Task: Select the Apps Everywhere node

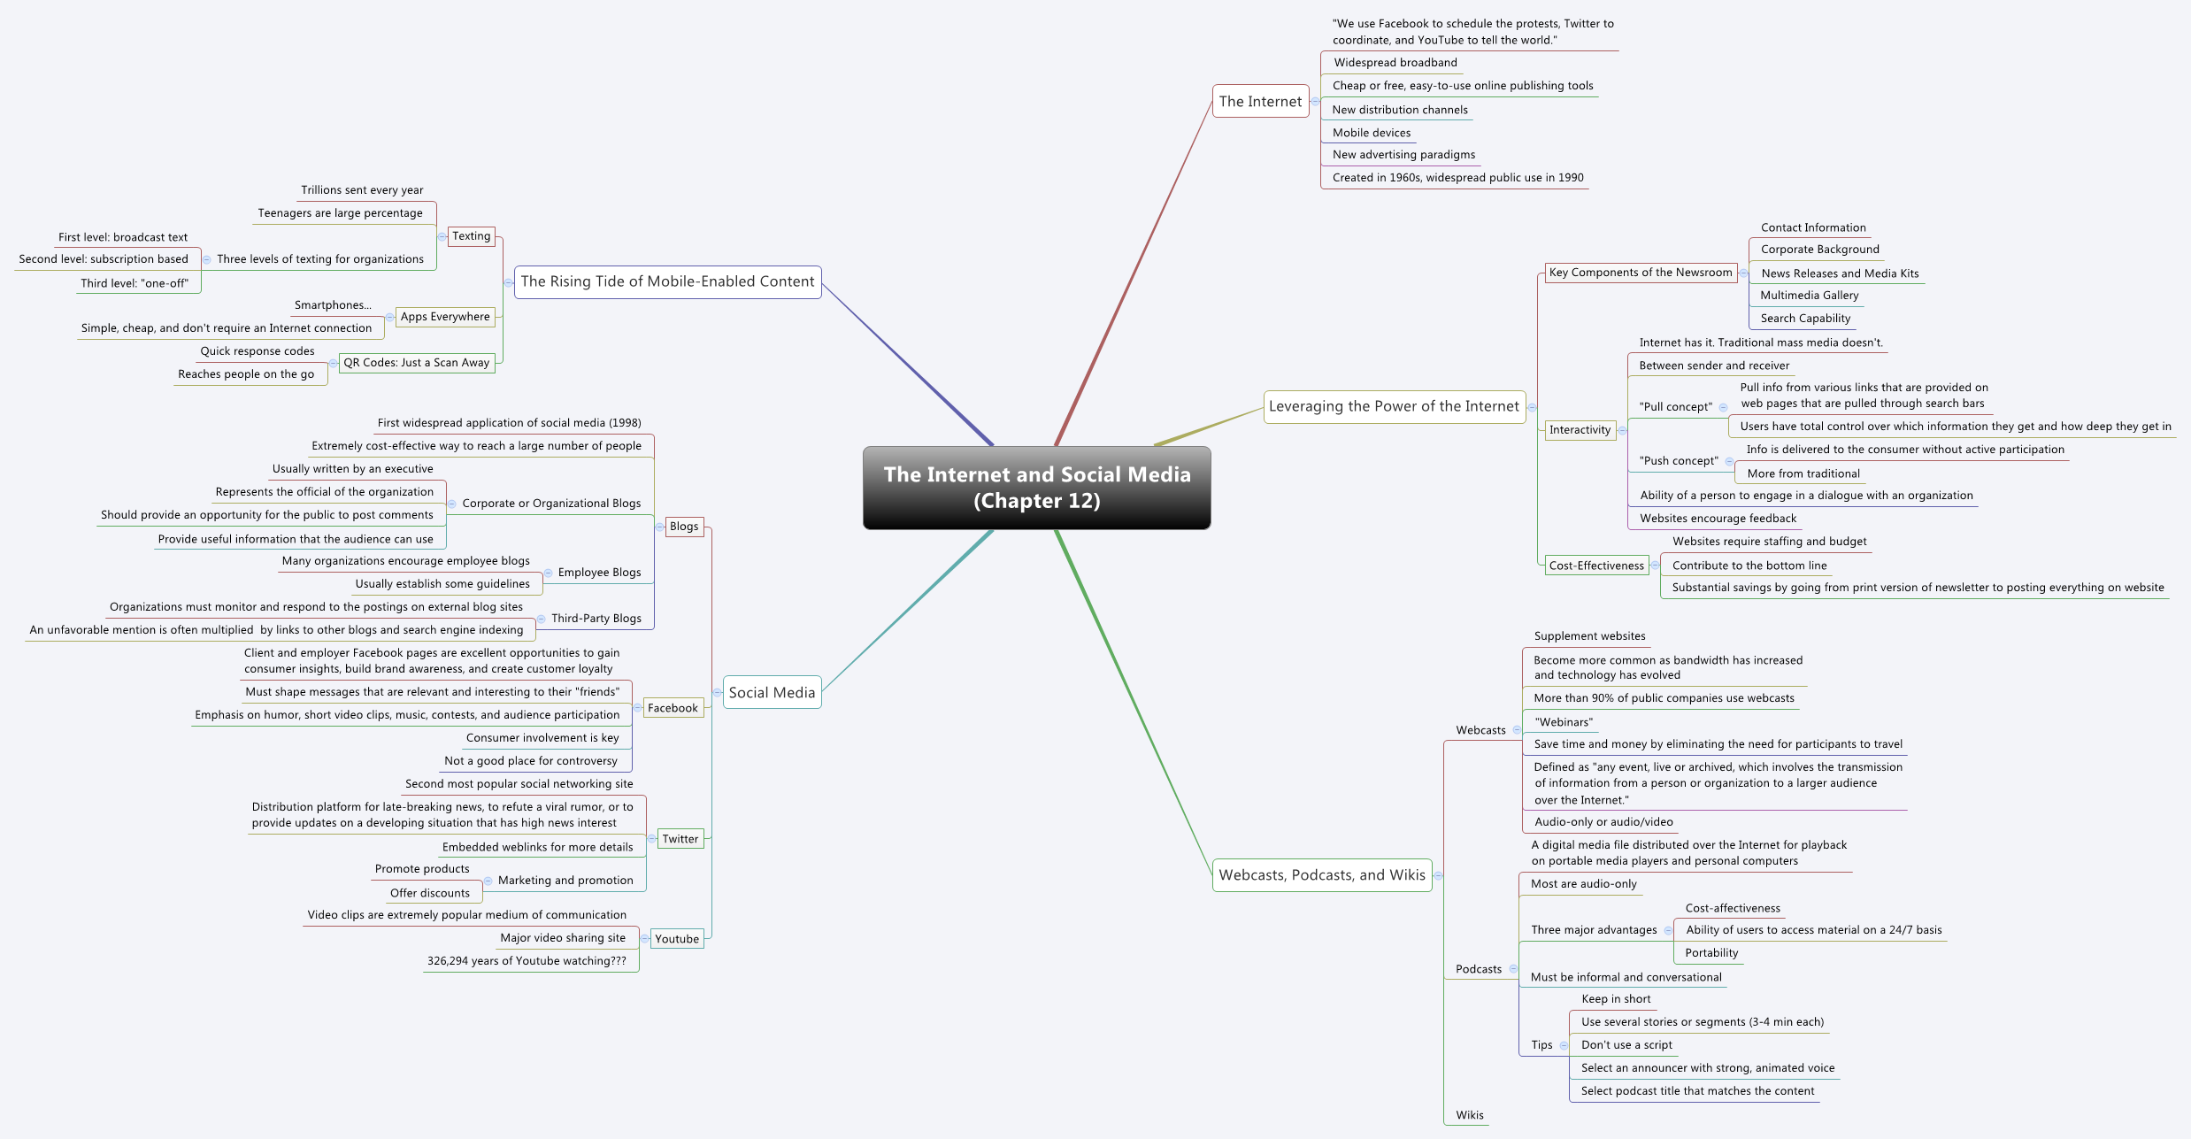Action: click(444, 317)
